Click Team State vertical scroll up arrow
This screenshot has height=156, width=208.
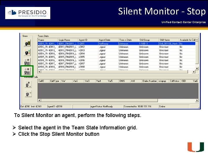pyautogui.click(x=197, y=40)
